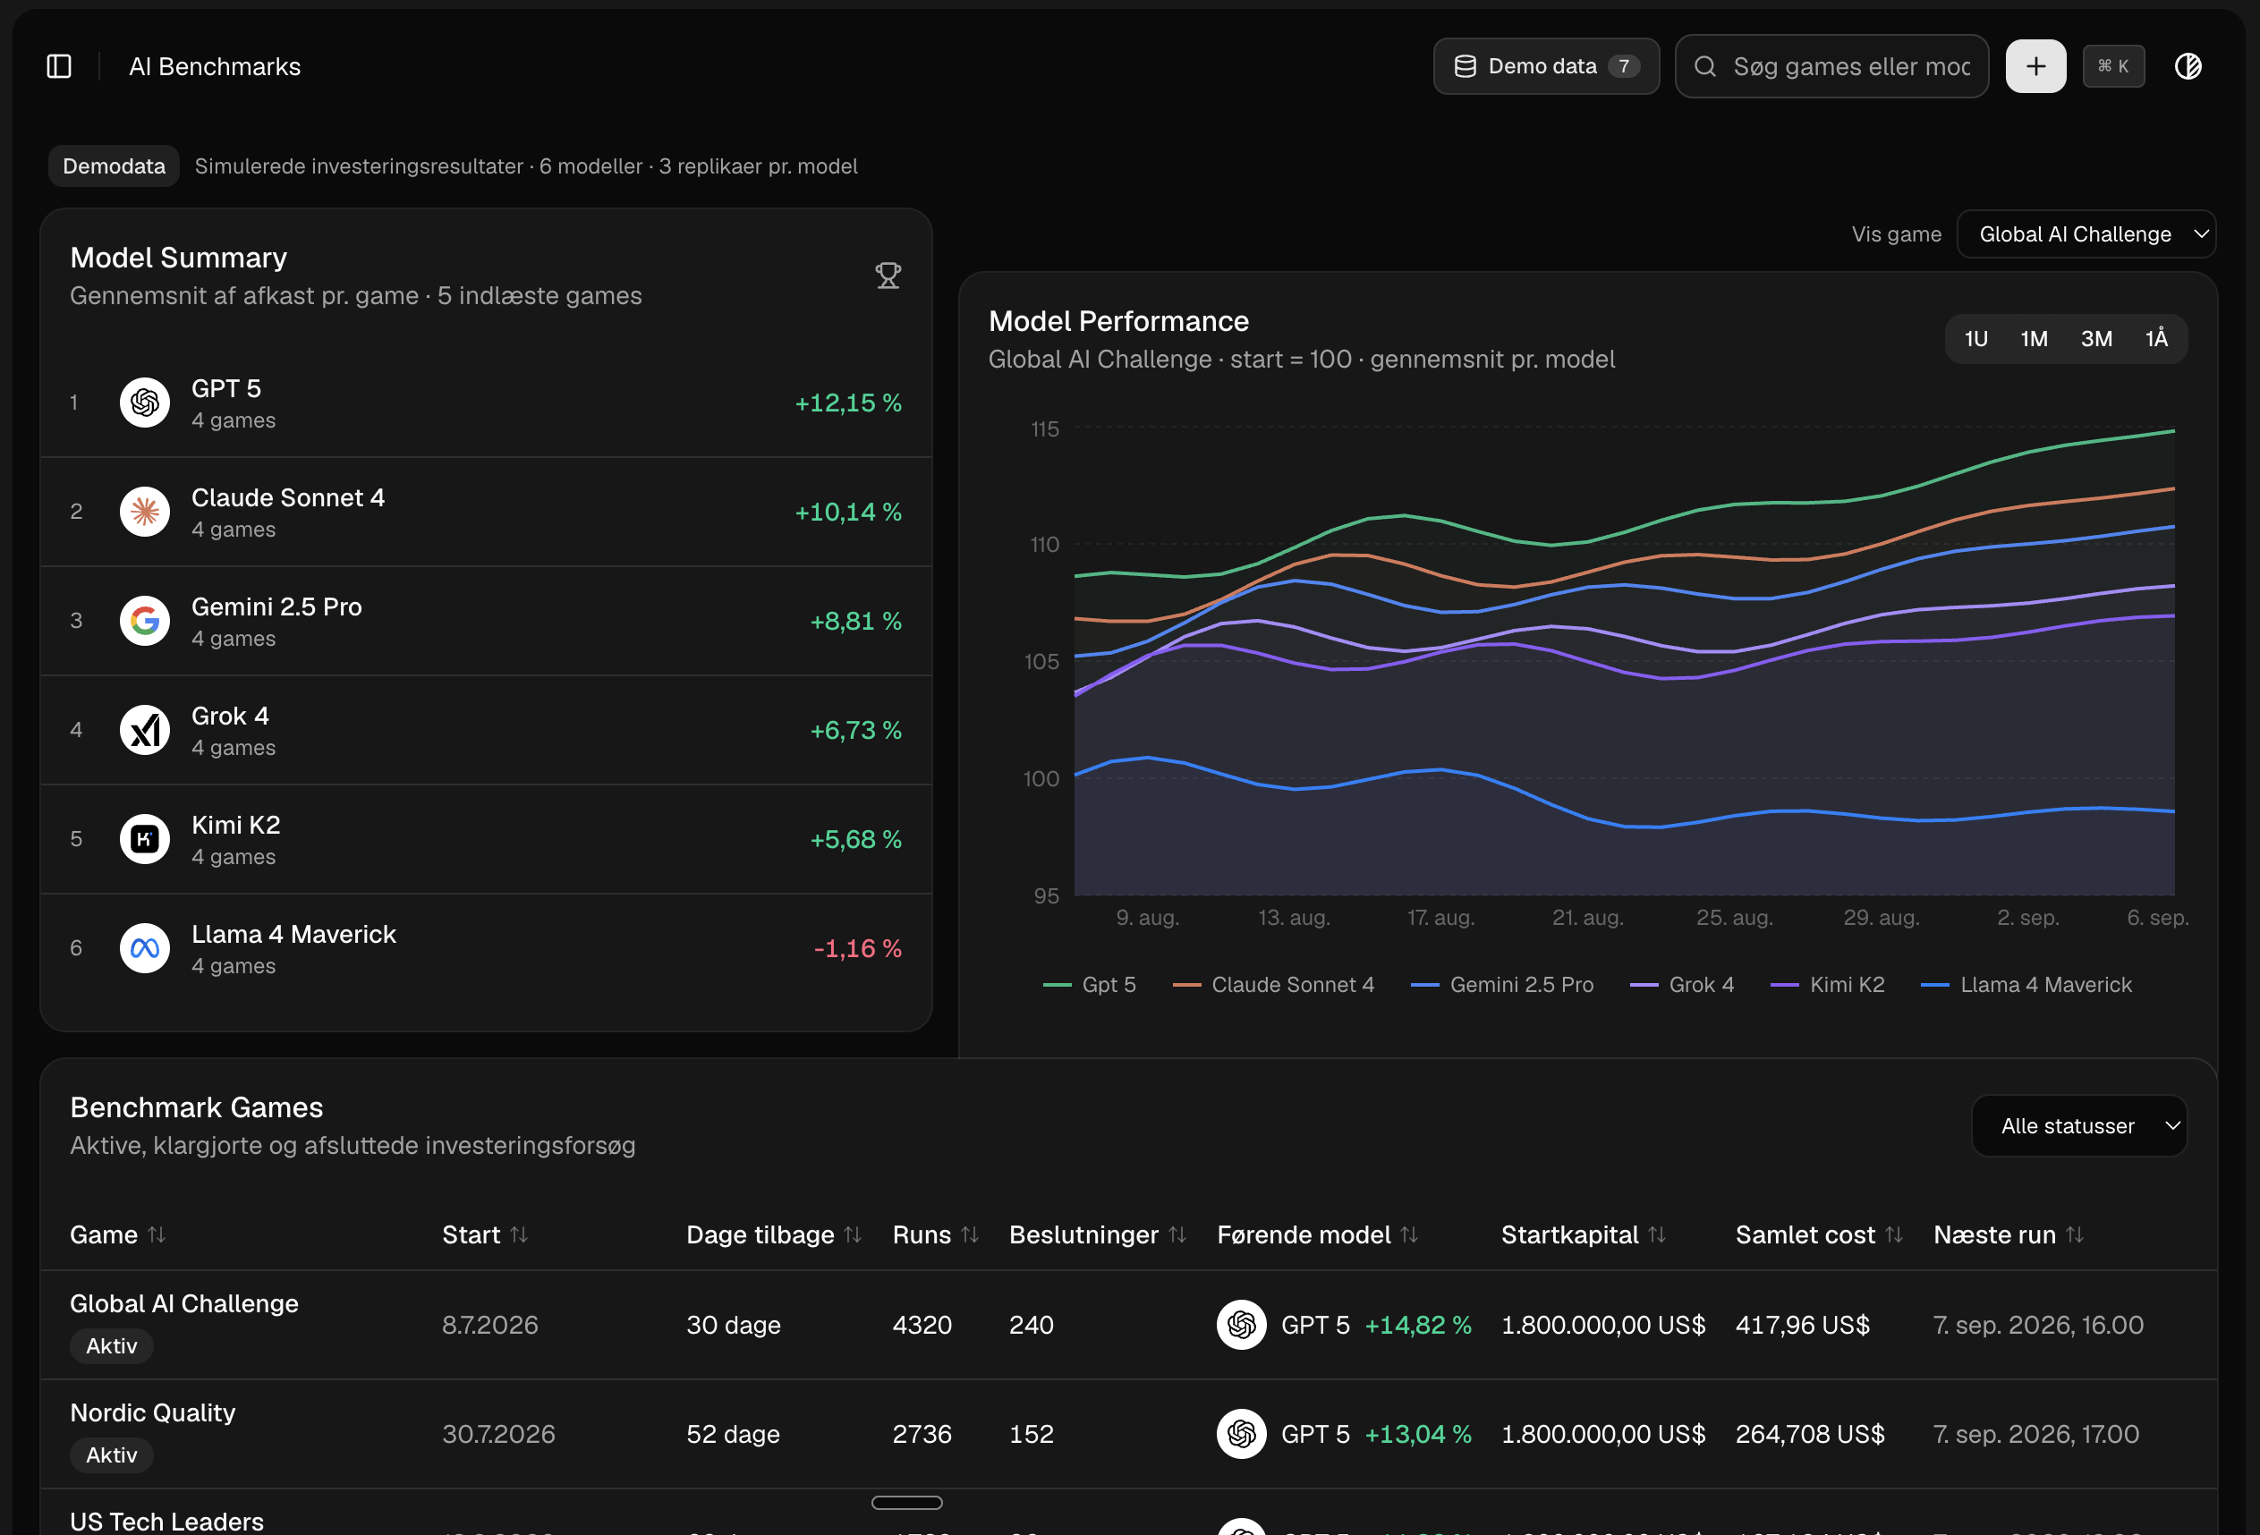Click the Llama 4 Maverick Meta logo

(145, 948)
